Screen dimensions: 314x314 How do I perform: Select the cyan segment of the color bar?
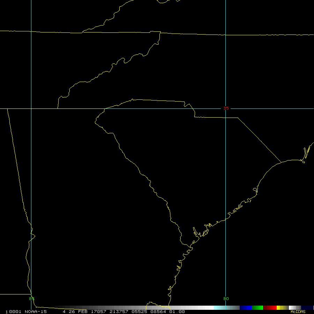227,308
